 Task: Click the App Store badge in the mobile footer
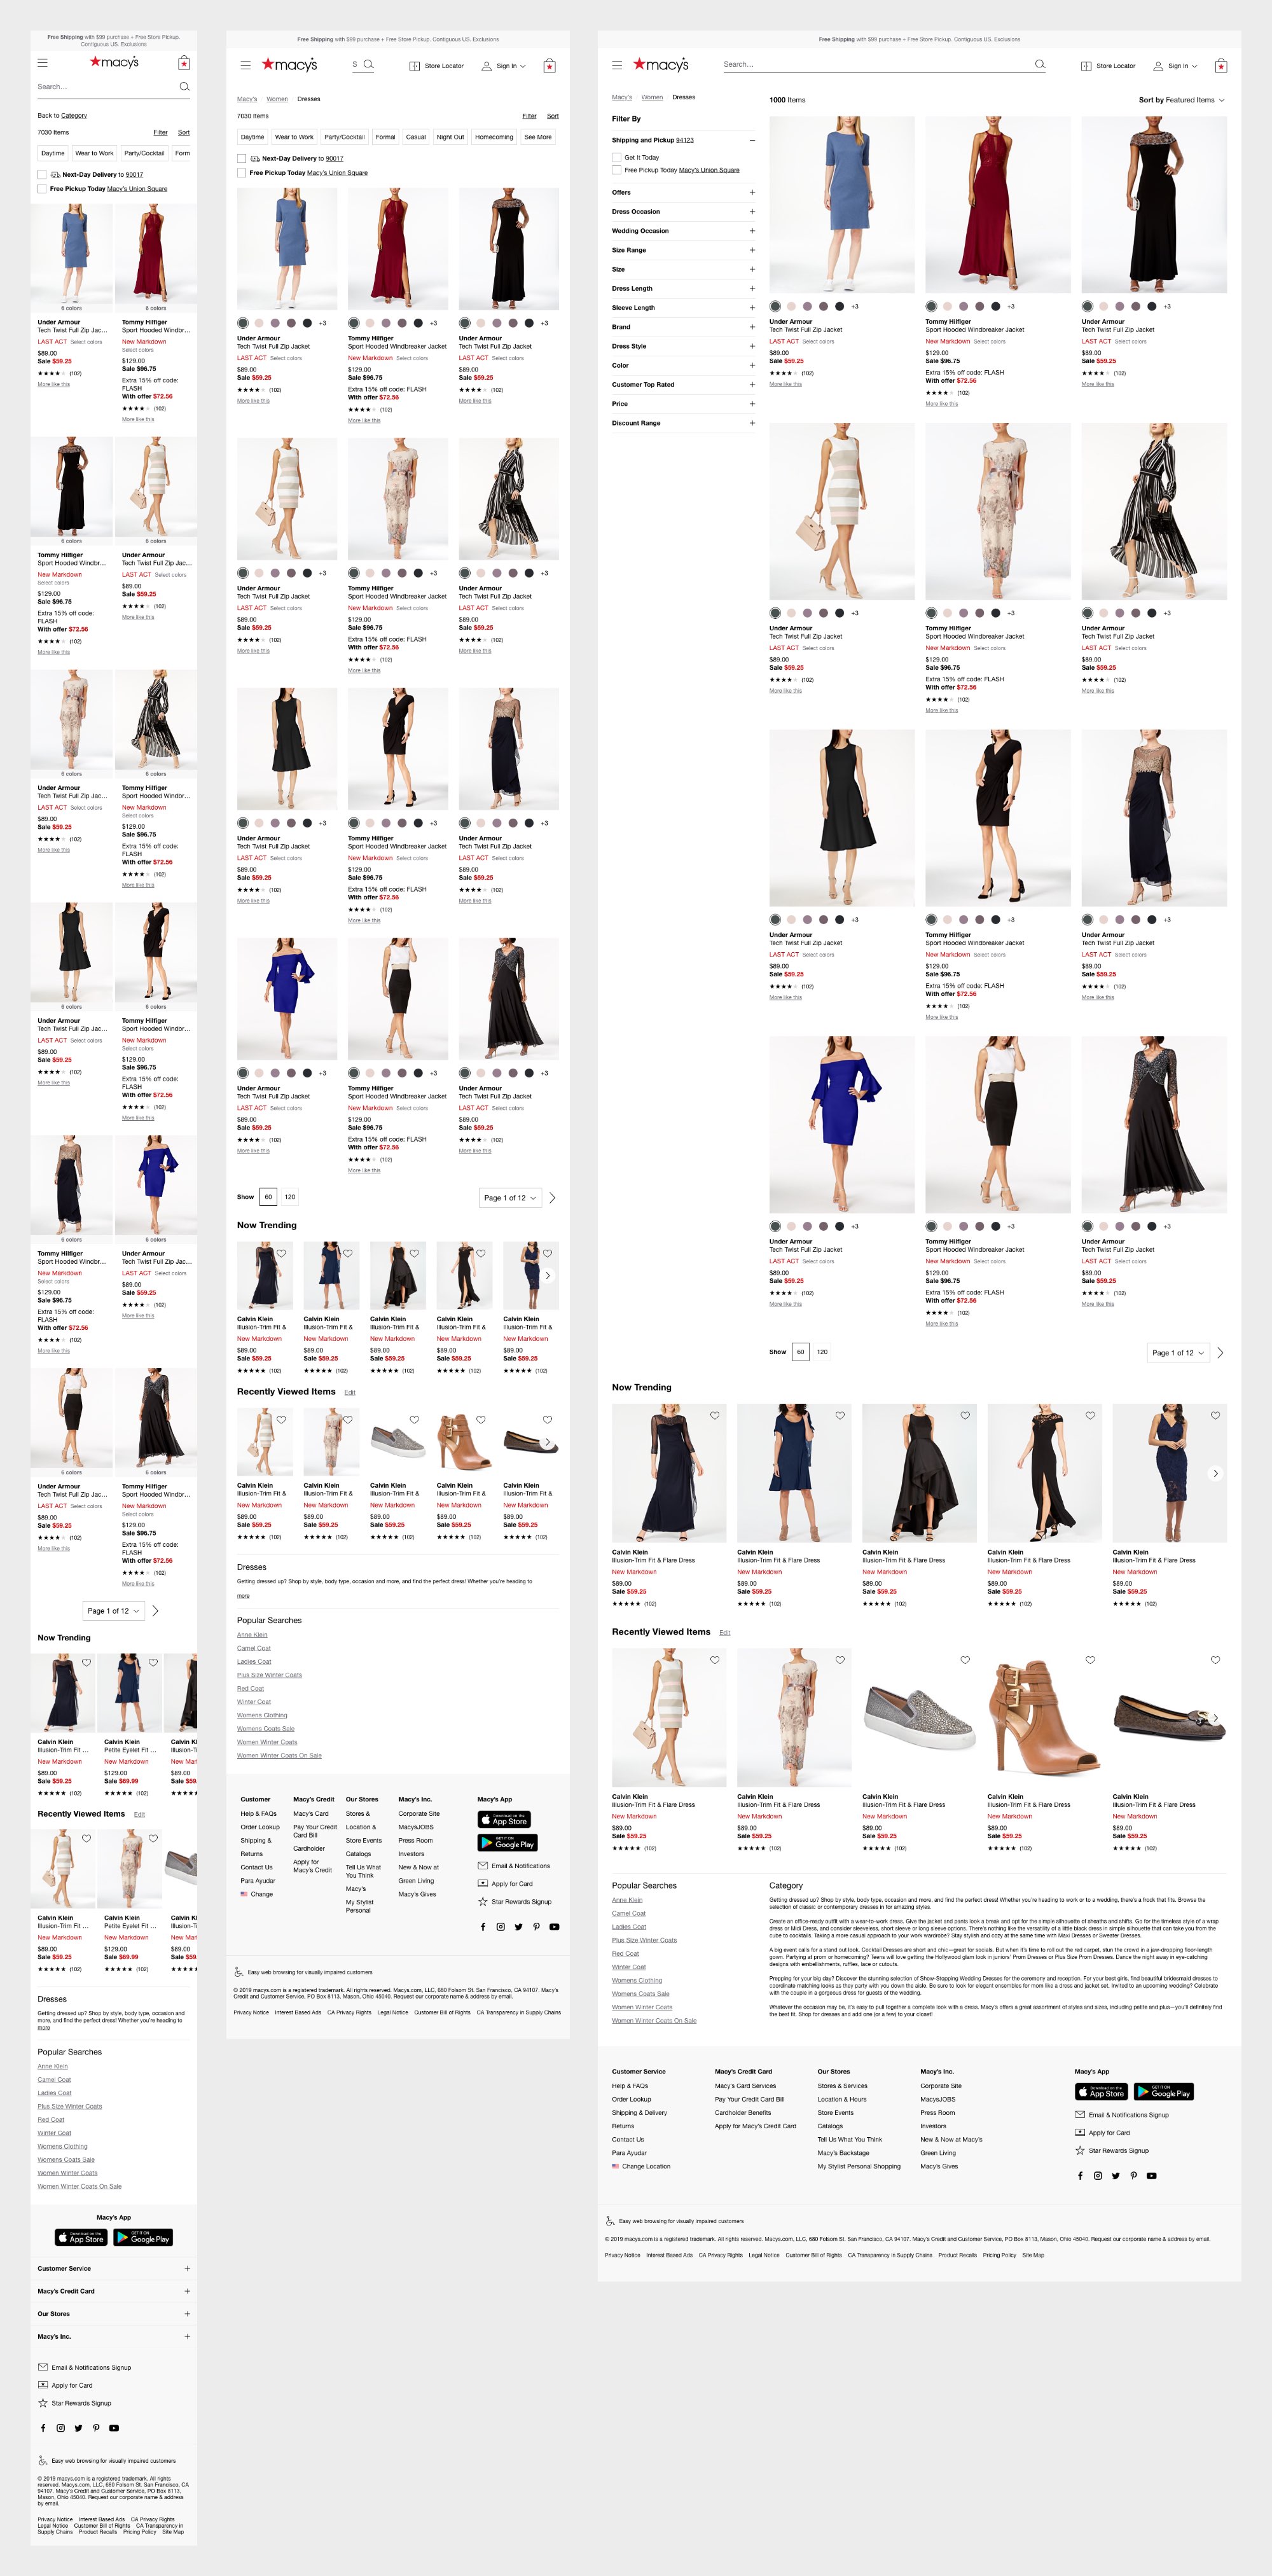tap(81, 2238)
